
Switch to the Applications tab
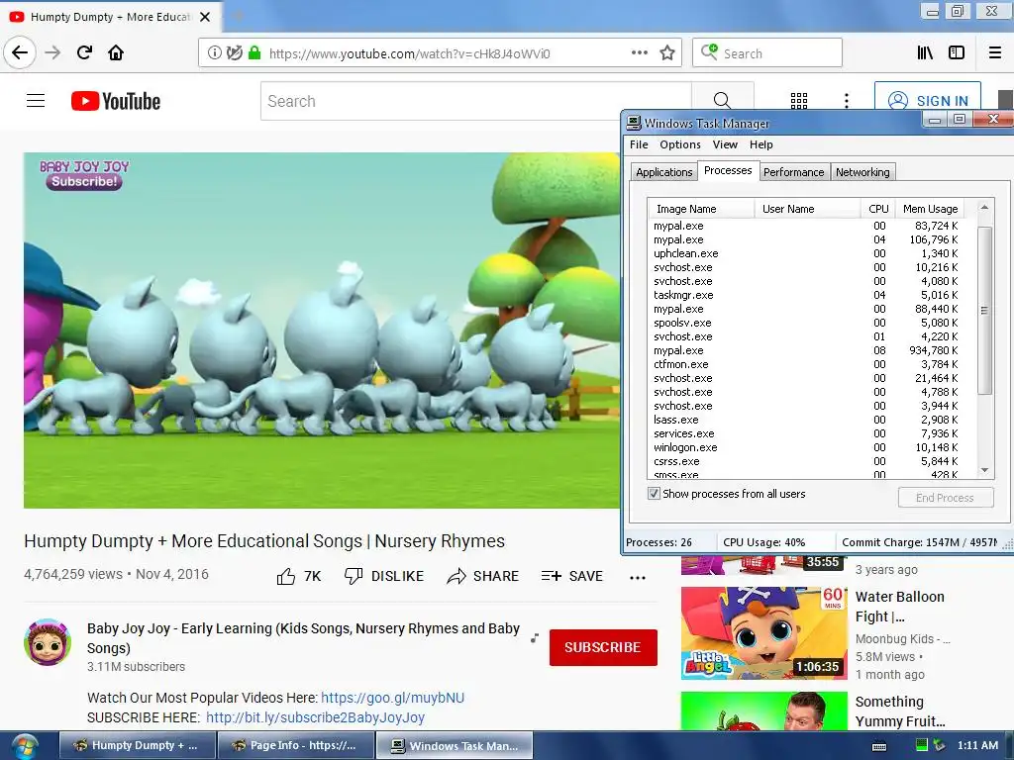click(663, 172)
